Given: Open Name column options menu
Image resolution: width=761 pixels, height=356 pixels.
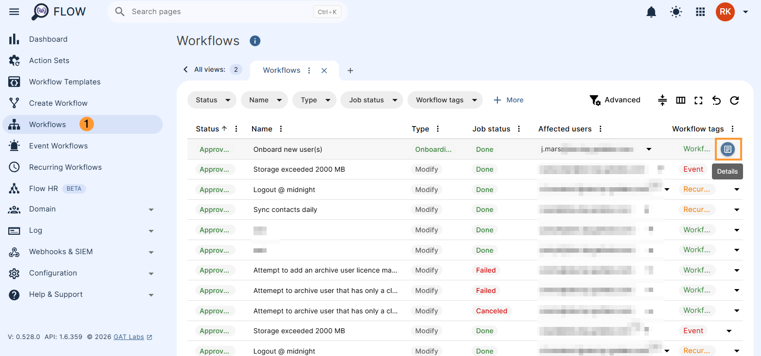Looking at the screenshot, I should 281,129.
